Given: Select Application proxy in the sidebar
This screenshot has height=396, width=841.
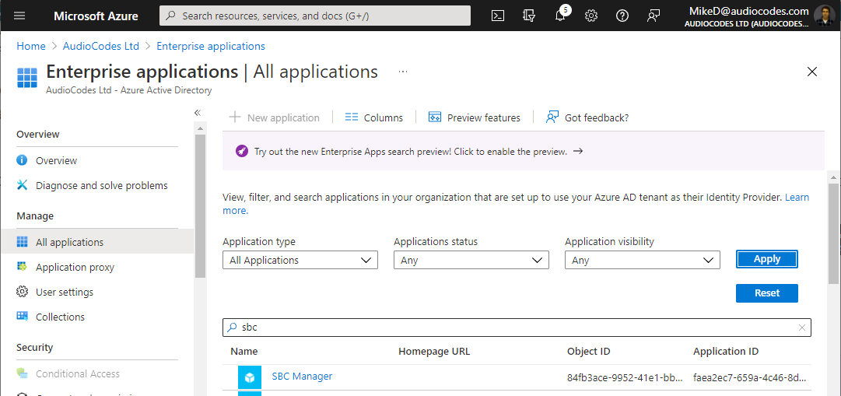Looking at the screenshot, I should pos(75,267).
